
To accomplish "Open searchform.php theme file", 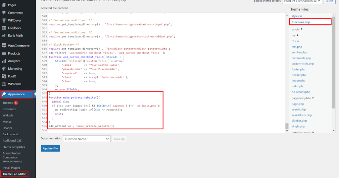I will [302, 115].
